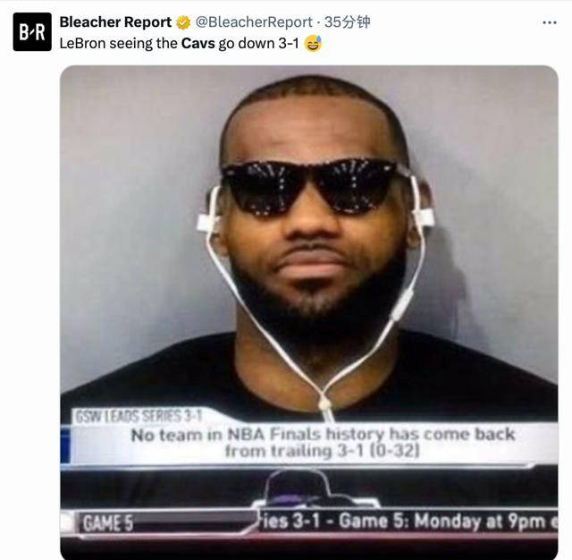Open the tweet's three-dot more menu

[x=550, y=22]
